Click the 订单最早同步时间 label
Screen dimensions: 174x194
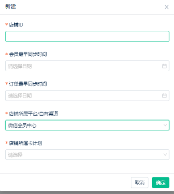pos(28,84)
